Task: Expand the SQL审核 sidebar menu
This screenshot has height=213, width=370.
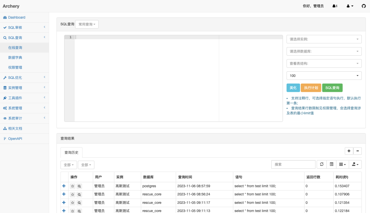Action: [24, 28]
